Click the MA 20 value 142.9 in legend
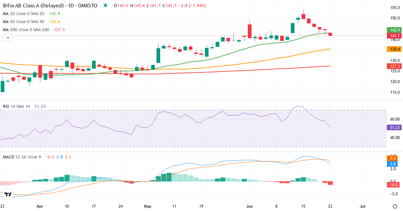Screen dimensions: 403x211 pyautogui.click(x=55, y=14)
